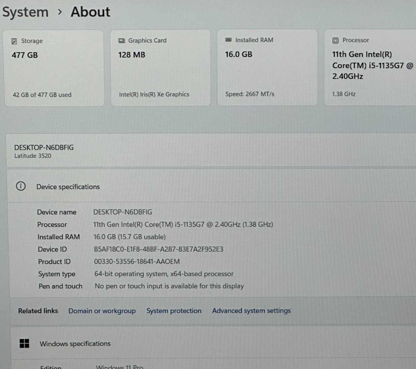Click the 'Product ID' label
The height and width of the screenshot is (369, 416).
(x=54, y=262)
